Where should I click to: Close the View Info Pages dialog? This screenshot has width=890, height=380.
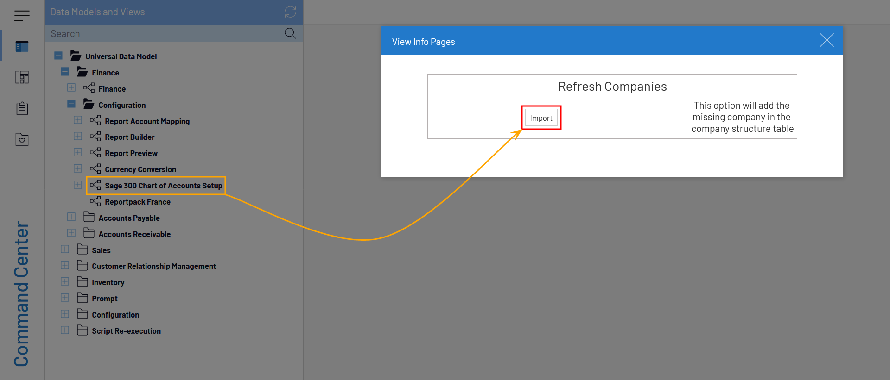pyautogui.click(x=826, y=40)
